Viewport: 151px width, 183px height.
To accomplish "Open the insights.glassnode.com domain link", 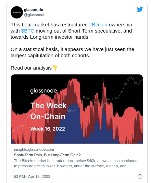I will click(x=34, y=149).
